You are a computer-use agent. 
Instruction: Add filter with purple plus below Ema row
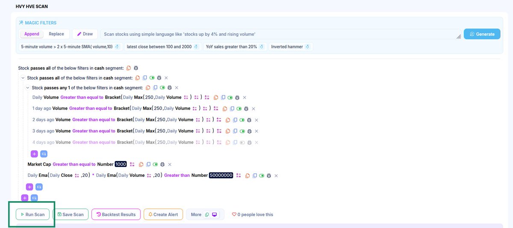pos(29,187)
